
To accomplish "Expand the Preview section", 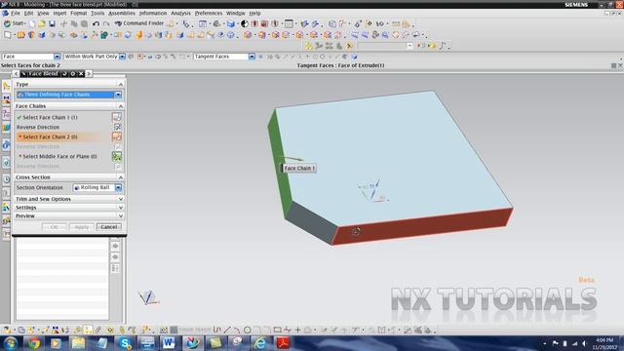I will (x=121, y=215).
